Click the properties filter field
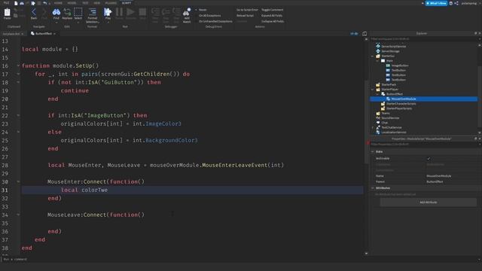482x271 pixels. pyautogui.click(x=423, y=144)
